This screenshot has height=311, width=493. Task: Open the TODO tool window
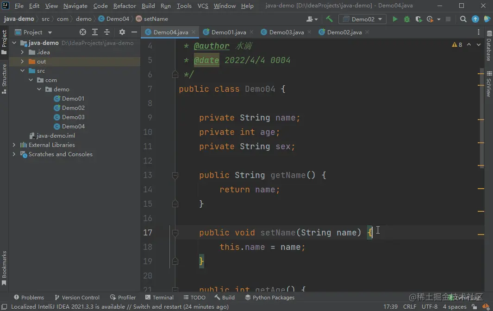194,298
